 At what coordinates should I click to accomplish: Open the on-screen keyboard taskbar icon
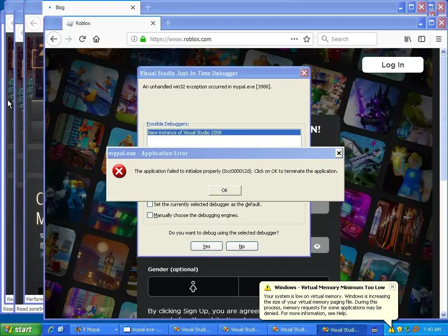click(x=374, y=330)
